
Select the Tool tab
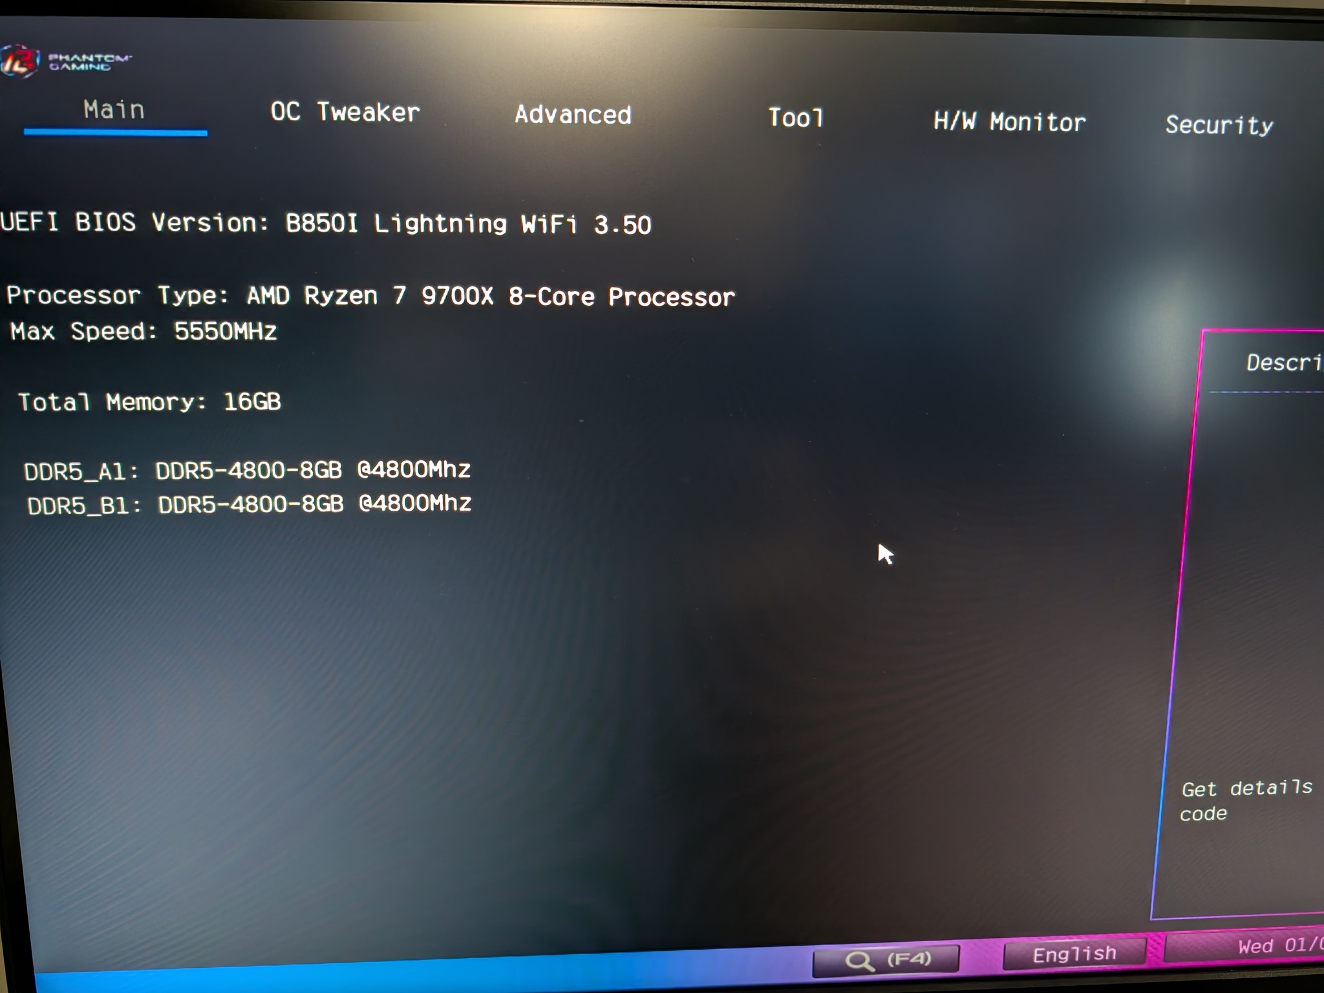point(796,118)
